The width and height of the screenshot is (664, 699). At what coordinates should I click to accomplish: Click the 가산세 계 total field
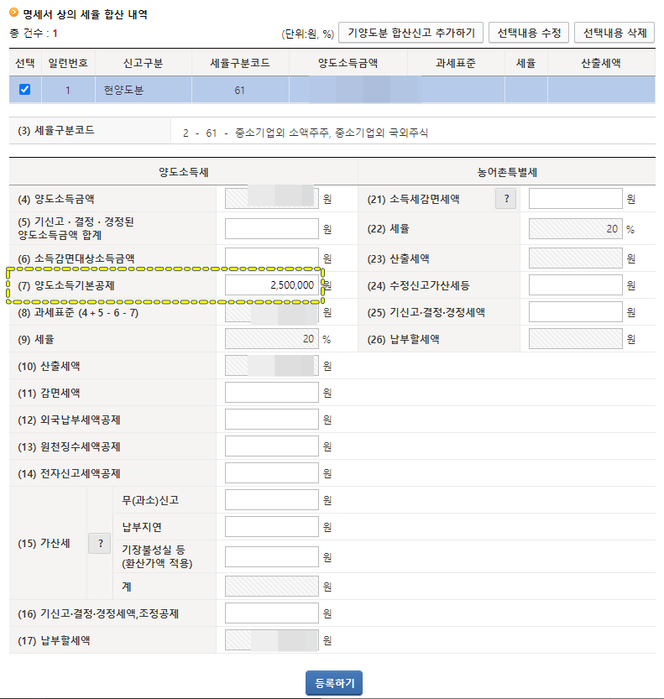[272, 587]
